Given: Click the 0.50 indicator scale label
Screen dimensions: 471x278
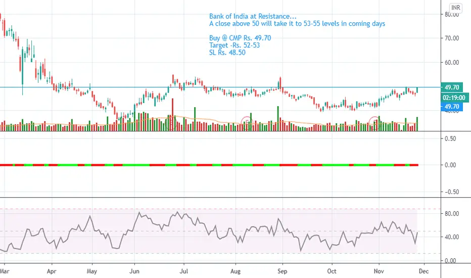Looking at the screenshot, I should 450,138.
